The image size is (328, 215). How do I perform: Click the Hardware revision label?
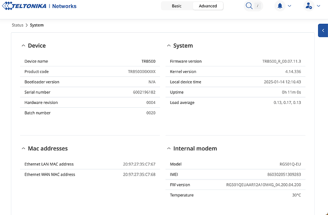(41, 103)
